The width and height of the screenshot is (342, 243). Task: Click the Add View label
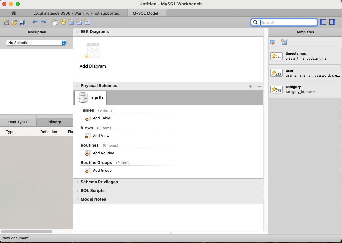point(101,136)
